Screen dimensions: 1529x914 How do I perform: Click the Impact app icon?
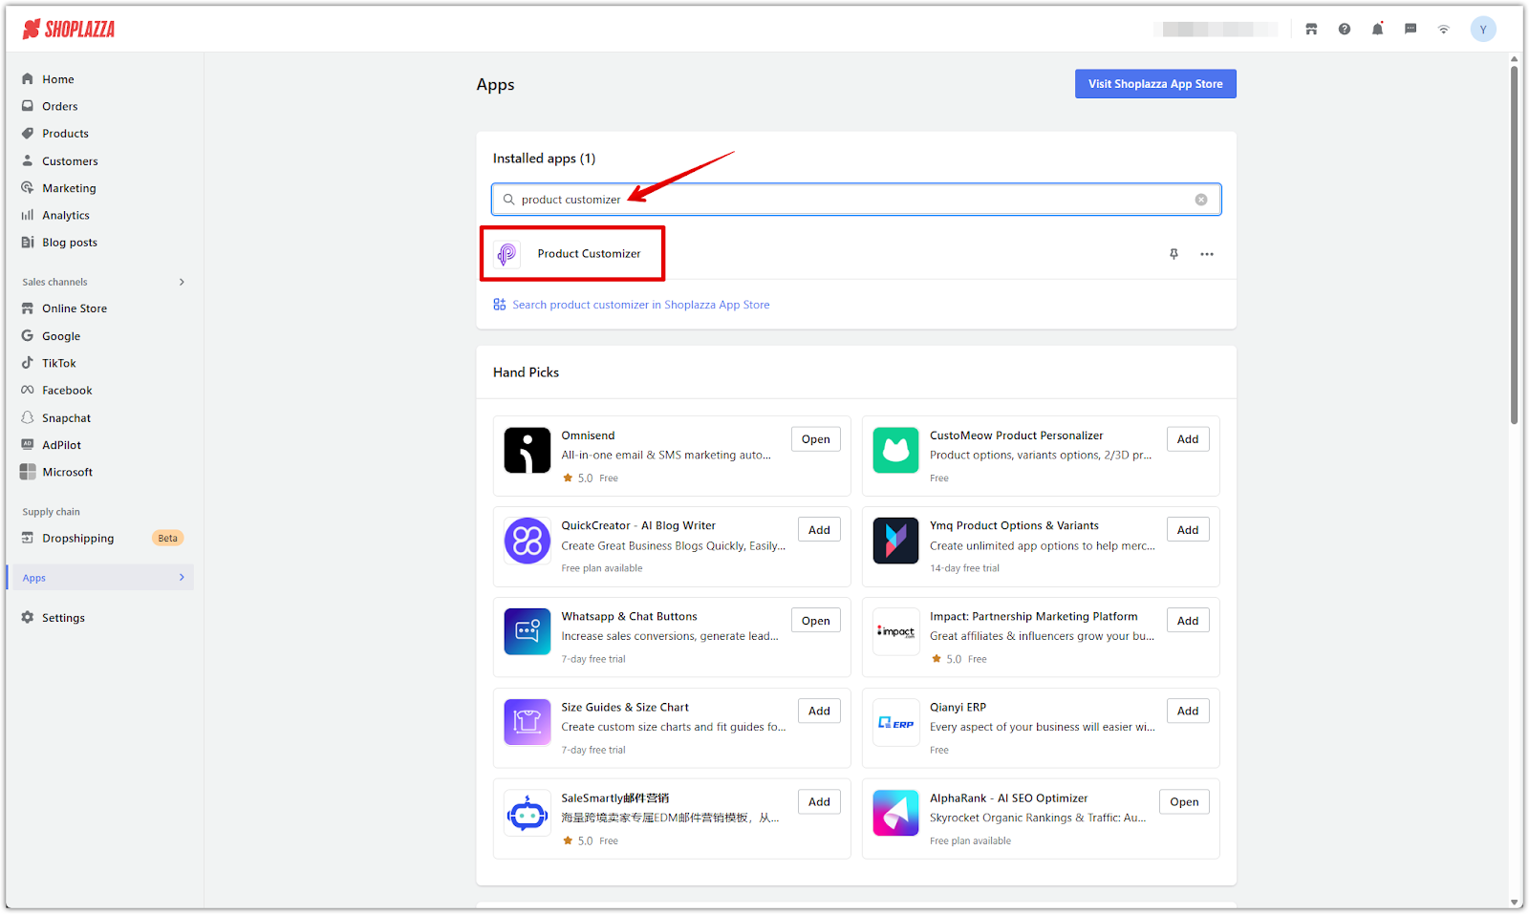tap(895, 632)
